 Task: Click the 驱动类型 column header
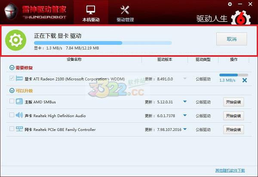point(203,59)
